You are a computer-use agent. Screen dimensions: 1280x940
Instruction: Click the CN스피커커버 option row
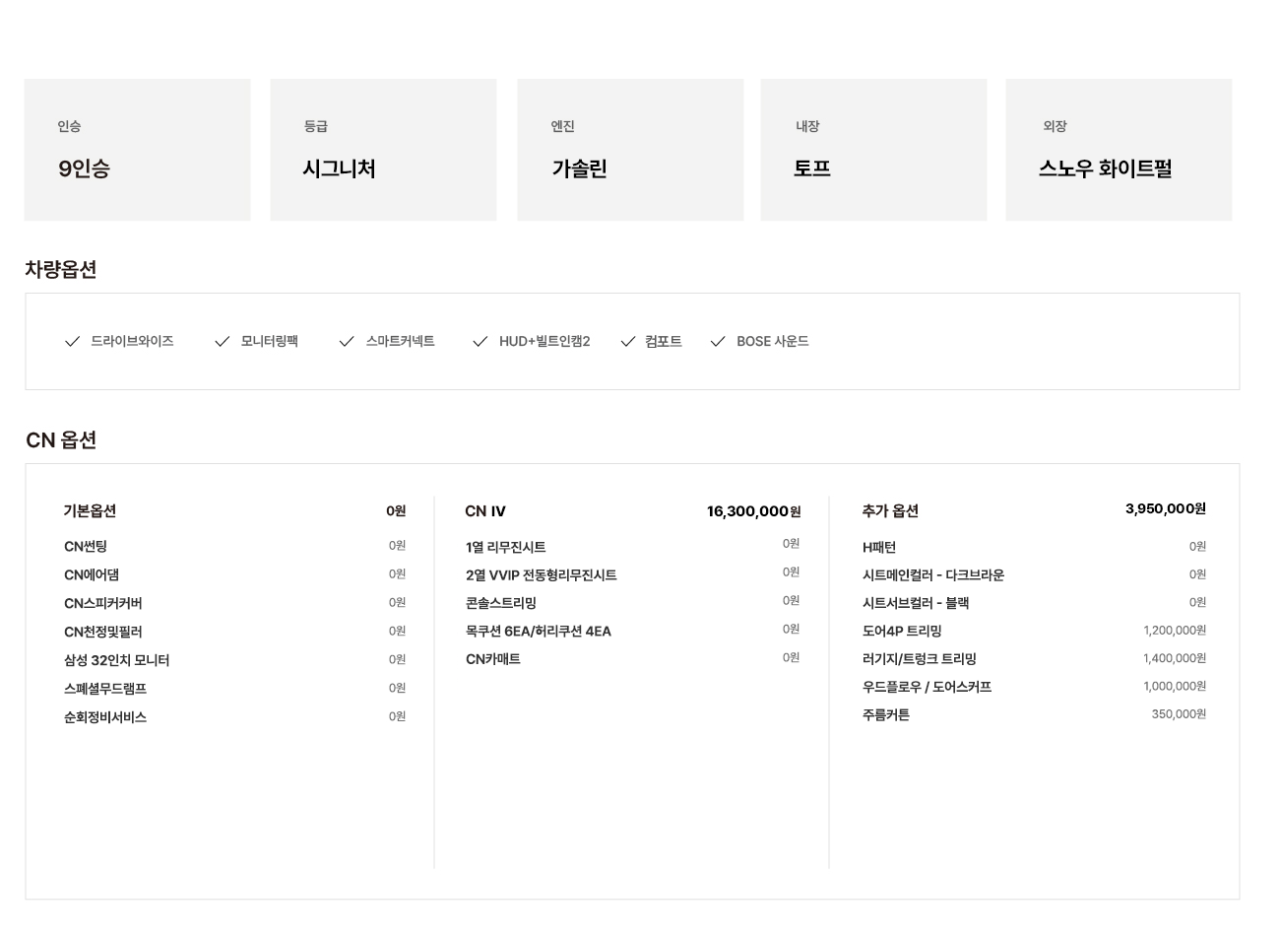(234, 604)
